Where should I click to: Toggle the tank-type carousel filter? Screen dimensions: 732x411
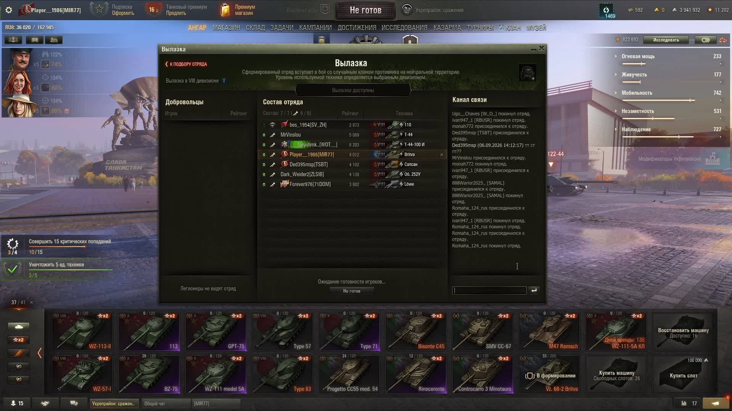point(19,326)
